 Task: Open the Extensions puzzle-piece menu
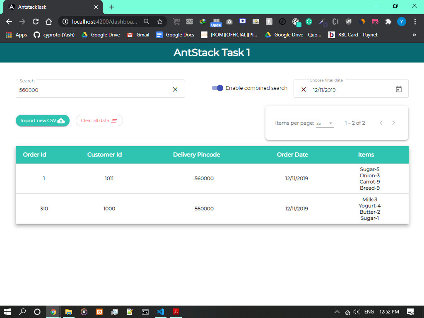[388, 22]
